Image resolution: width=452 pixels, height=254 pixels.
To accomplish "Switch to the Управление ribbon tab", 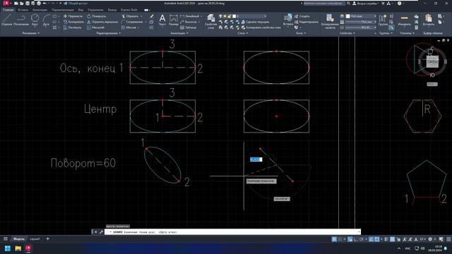I will tap(95, 10).
